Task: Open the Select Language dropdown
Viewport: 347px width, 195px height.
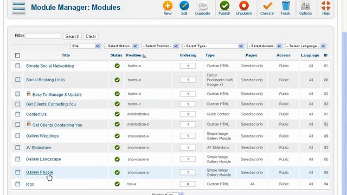Action: pyautogui.click(x=306, y=46)
